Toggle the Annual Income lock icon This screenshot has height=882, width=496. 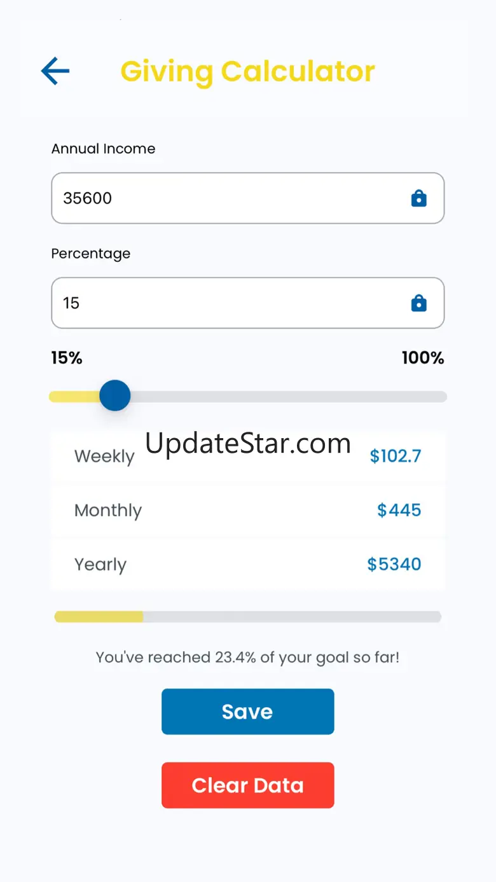[418, 198]
